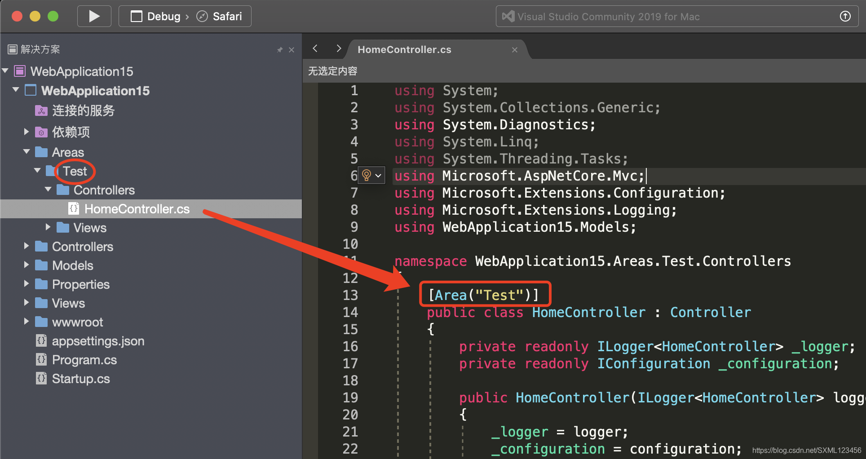Click the solution pad icon beside 解决方案
The width and height of the screenshot is (866, 459).
pyautogui.click(x=13, y=49)
